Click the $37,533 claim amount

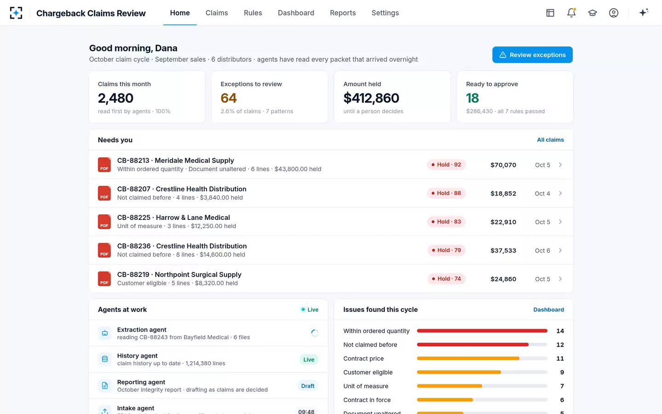pyautogui.click(x=503, y=251)
